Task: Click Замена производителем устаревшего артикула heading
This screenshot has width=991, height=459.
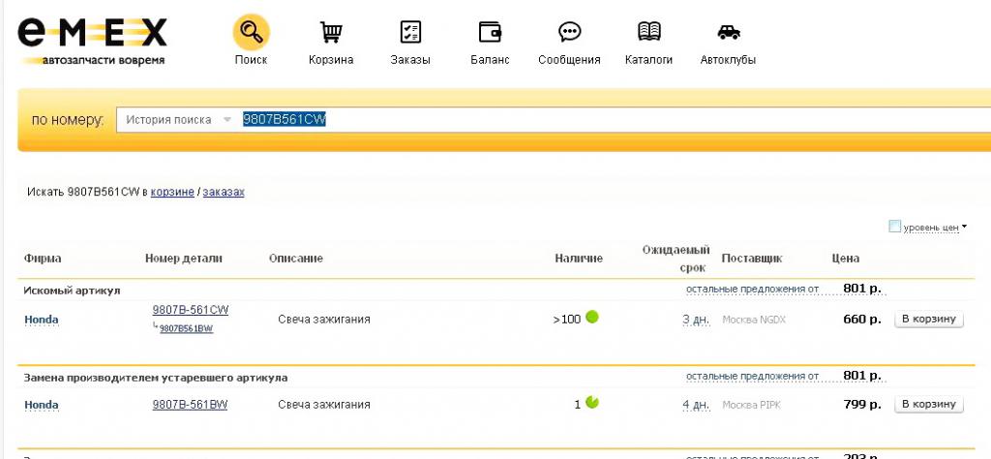Action: (x=156, y=378)
